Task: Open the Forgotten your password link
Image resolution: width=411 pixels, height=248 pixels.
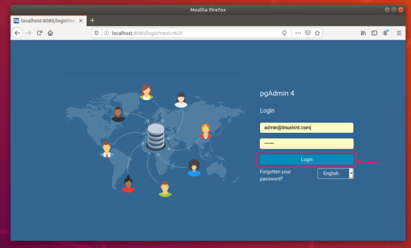Action: [x=275, y=175]
